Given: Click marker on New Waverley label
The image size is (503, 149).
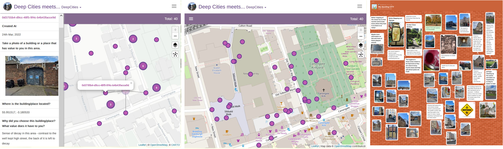Looking at the screenshot, I should pos(250,74).
